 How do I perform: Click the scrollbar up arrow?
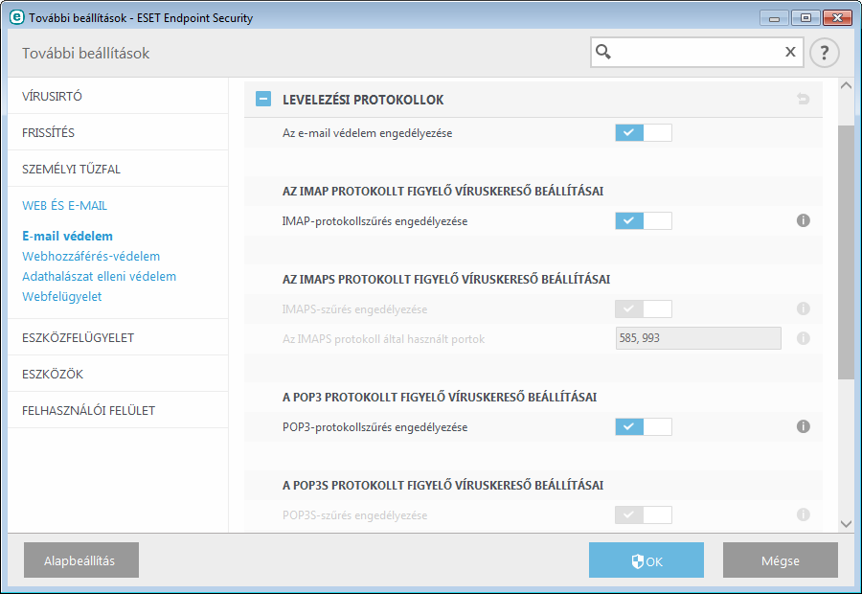[846, 85]
